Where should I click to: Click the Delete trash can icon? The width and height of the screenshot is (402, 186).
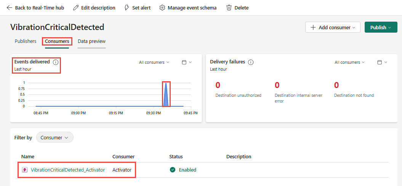(x=229, y=8)
